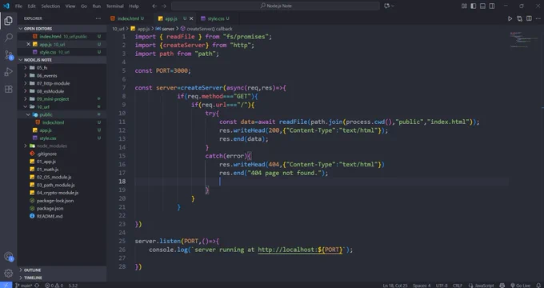Customize layout icon in title bar
The height and width of the screenshot is (288, 544).
pyautogui.click(x=464, y=6)
